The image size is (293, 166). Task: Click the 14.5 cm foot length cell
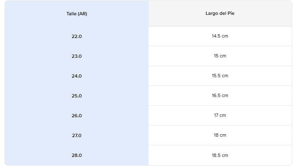click(x=220, y=36)
